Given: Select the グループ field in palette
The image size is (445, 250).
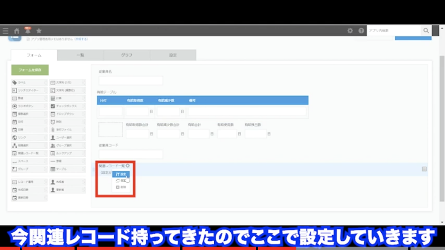Looking at the screenshot, I should click(x=29, y=168).
